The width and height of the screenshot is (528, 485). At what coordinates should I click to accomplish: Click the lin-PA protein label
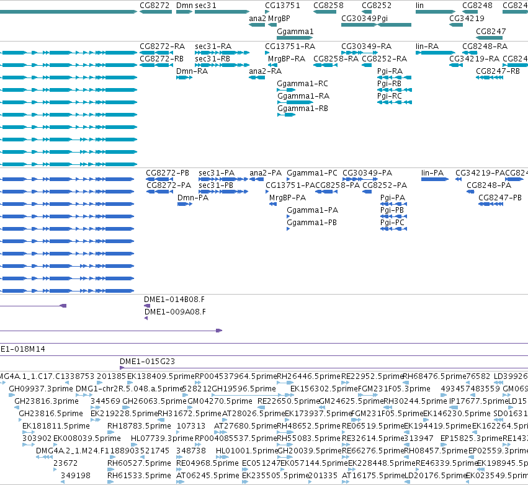point(432,173)
